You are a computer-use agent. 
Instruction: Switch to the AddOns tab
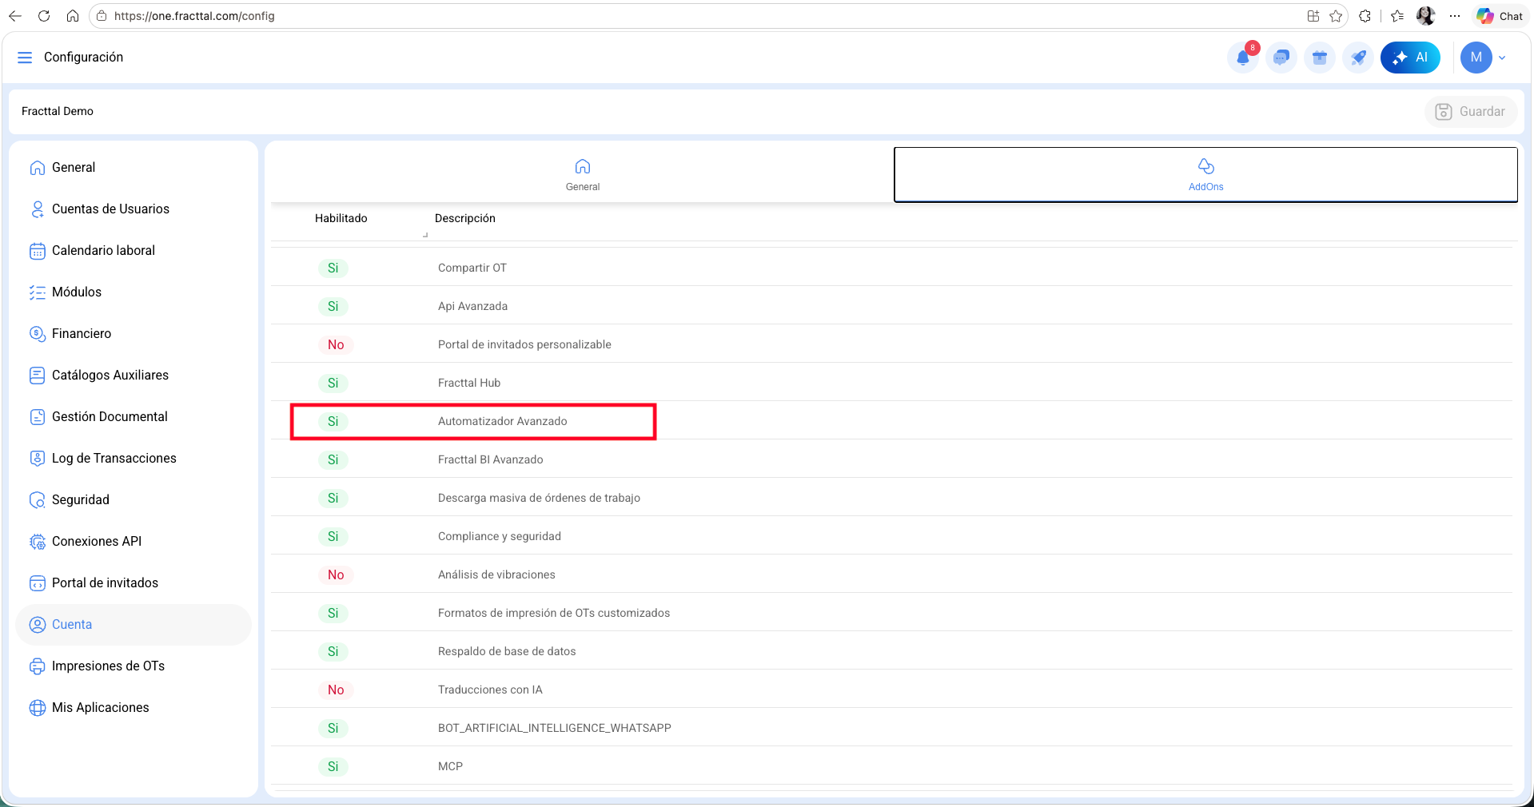pos(1205,175)
